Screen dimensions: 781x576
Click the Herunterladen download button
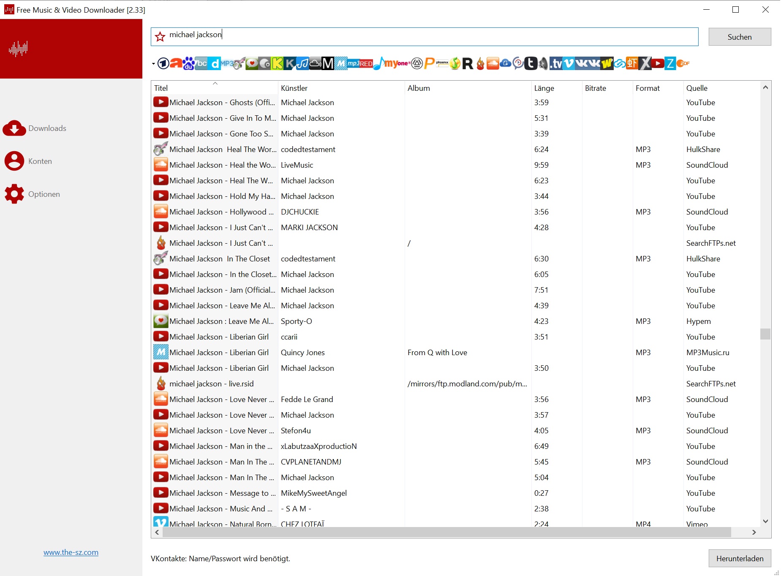[740, 558]
